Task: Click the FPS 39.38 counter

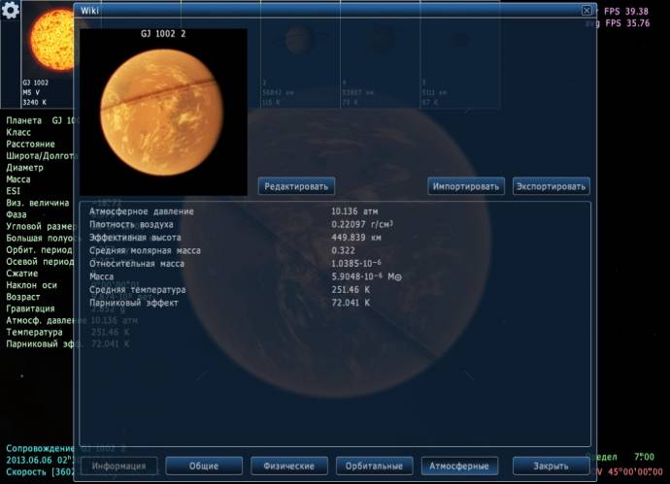Action: 626,12
